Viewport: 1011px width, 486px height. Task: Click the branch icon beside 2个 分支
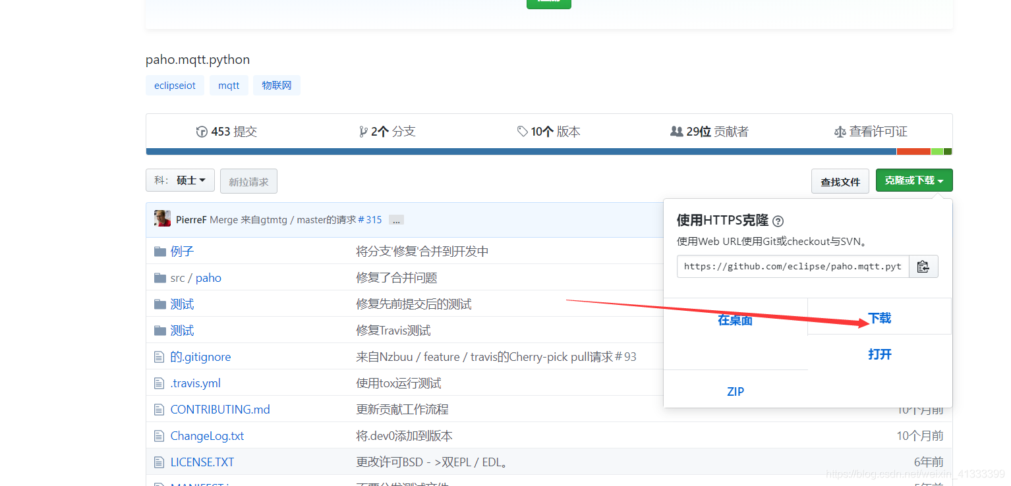coord(363,132)
